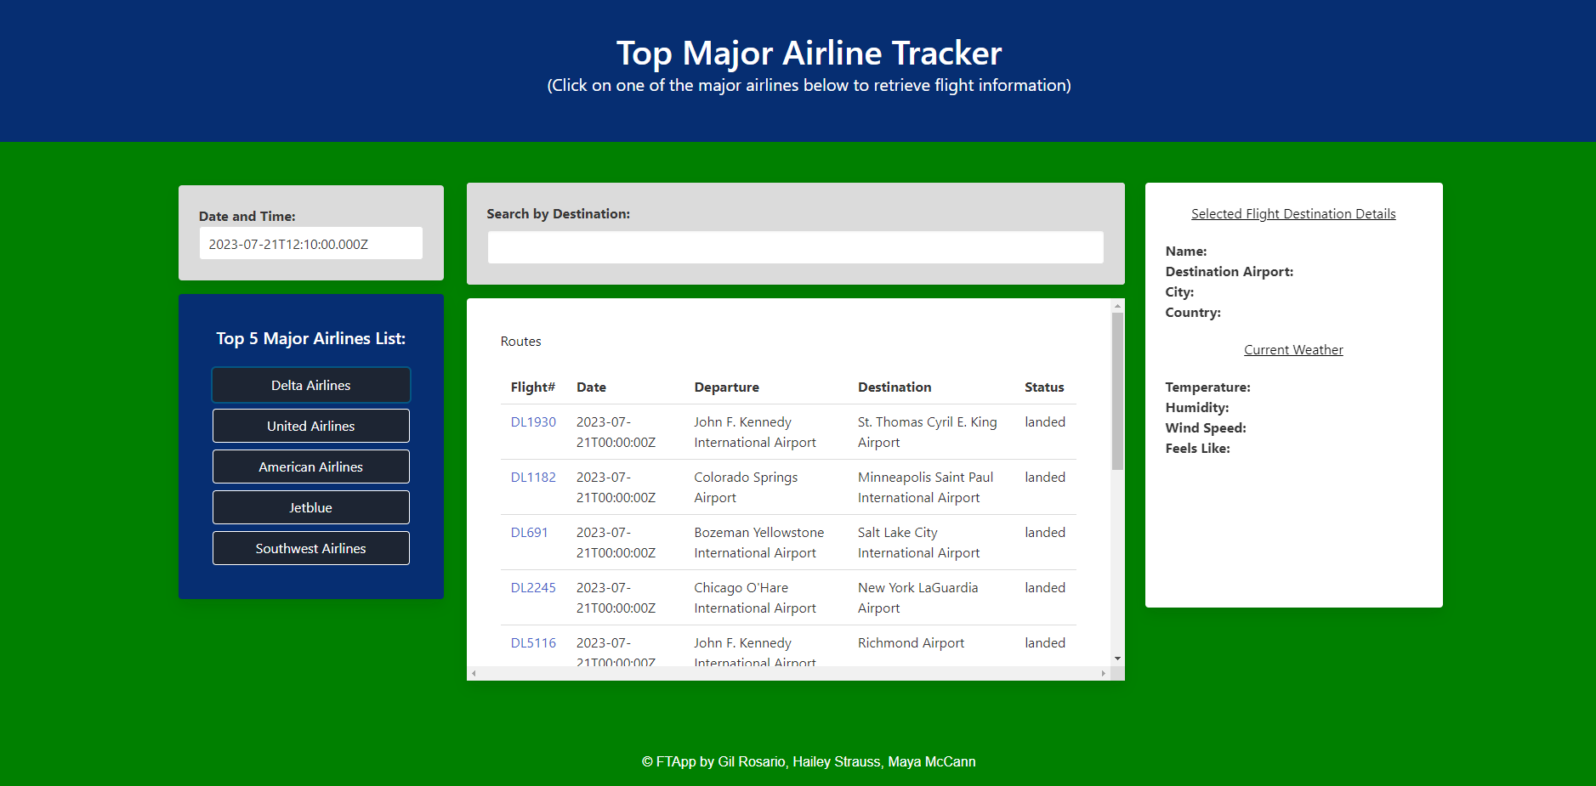Select Southwest Airlines from the list
Viewport: 1596px width, 786px height.
310,548
